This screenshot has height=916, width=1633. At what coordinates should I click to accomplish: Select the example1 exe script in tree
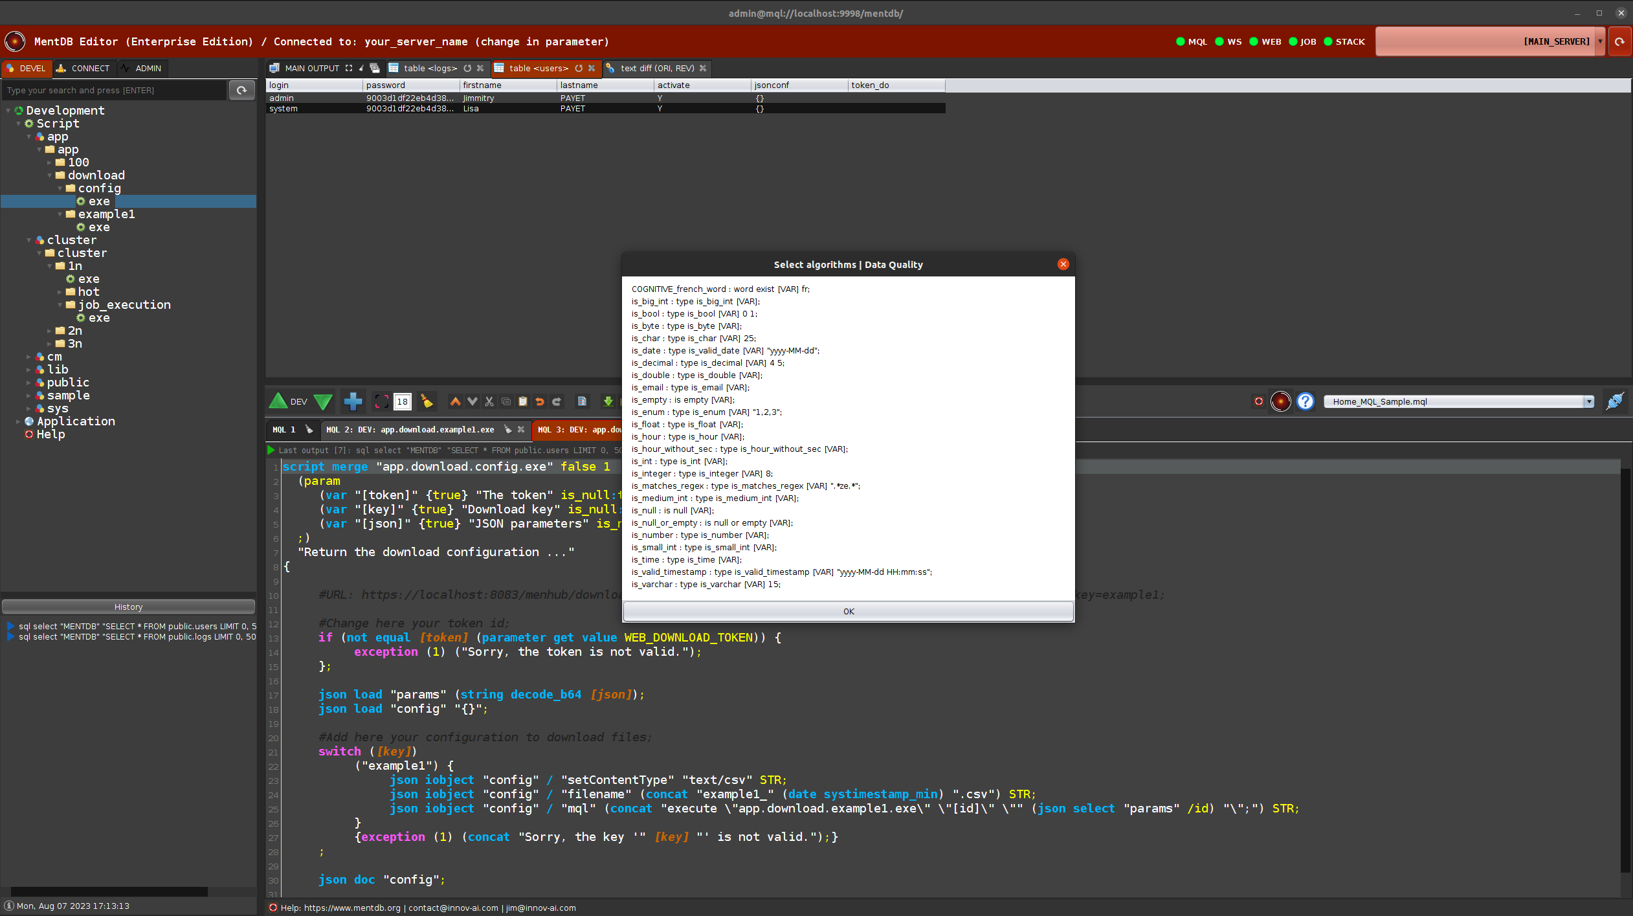(99, 227)
